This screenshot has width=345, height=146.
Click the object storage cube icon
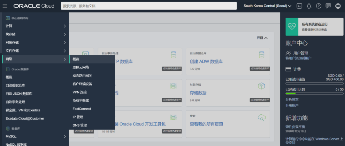261,86
